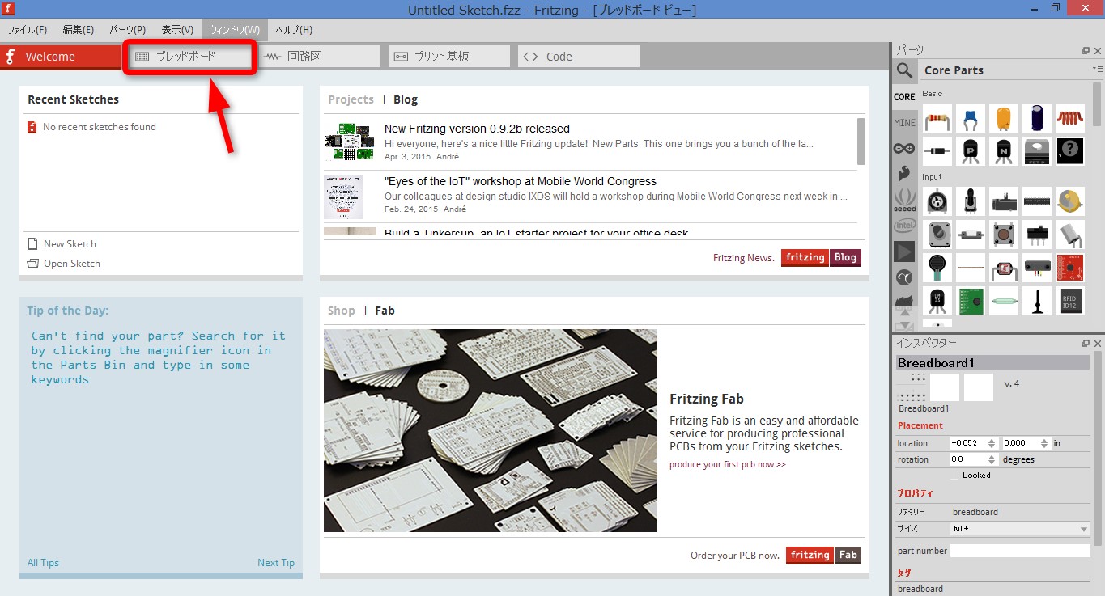Show the CORE parts bin tab
The height and width of the screenshot is (596, 1105).
click(904, 96)
